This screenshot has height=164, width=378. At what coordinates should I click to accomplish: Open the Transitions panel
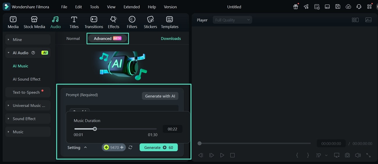[x=94, y=22]
